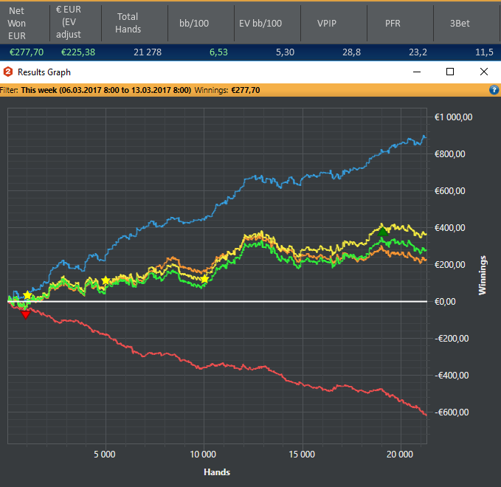
Task: Click the '15 000' x-axis label
Action: [302, 455]
